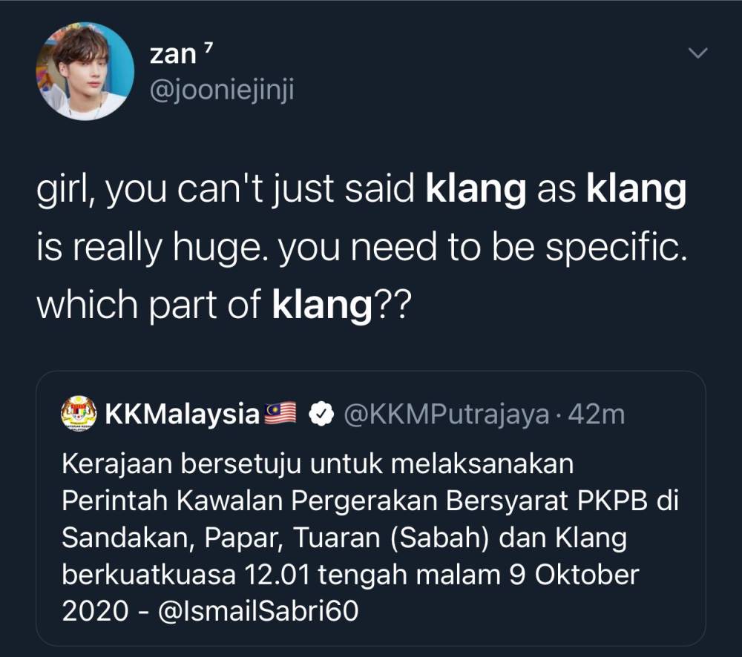Screen dimensions: 742x657
Task: Click the text 'Sandakan, Papar, Tuaran (Sabah)'
Action: point(276,537)
